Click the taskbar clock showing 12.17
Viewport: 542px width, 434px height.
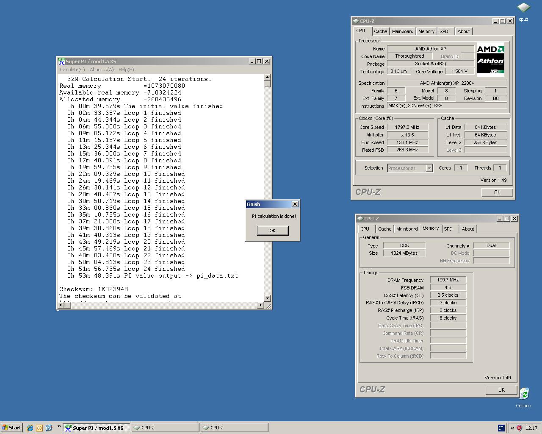click(x=531, y=428)
